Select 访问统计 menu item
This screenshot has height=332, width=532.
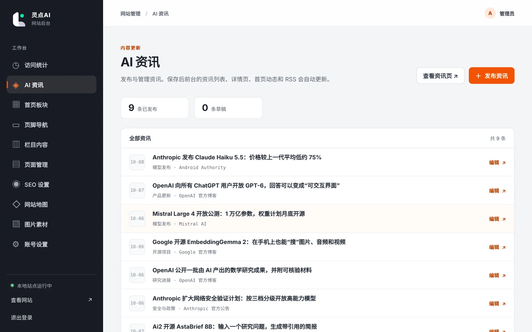[x=52, y=65]
